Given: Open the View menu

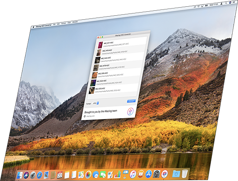Looking at the screenshot, I should pyautogui.click(x=69, y=22).
